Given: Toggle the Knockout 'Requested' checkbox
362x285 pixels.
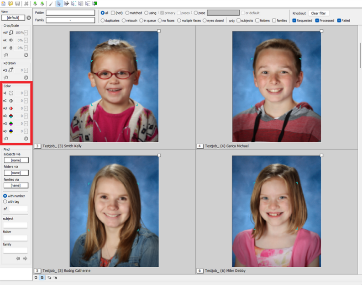Looking at the screenshot, I should [294, 21].
